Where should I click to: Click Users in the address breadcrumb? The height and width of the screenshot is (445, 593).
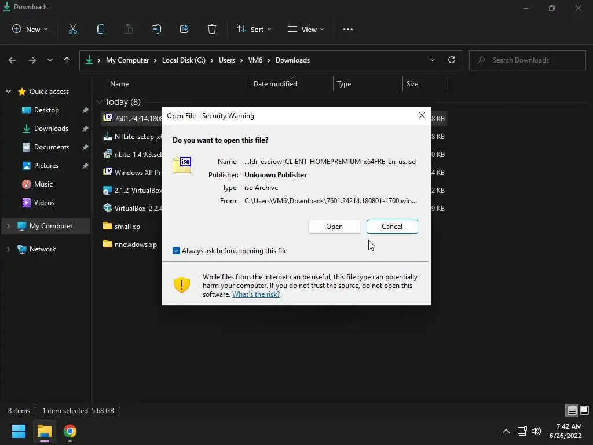click(227, 60)
